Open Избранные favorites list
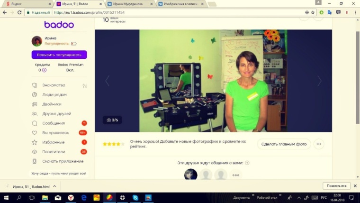Image resolution: width=360 pixels, height=203 pixels. tap(53, 142)
